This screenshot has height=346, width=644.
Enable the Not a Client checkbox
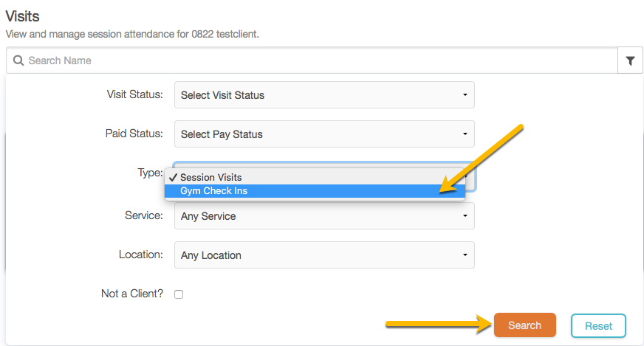(x=179, y=294)
